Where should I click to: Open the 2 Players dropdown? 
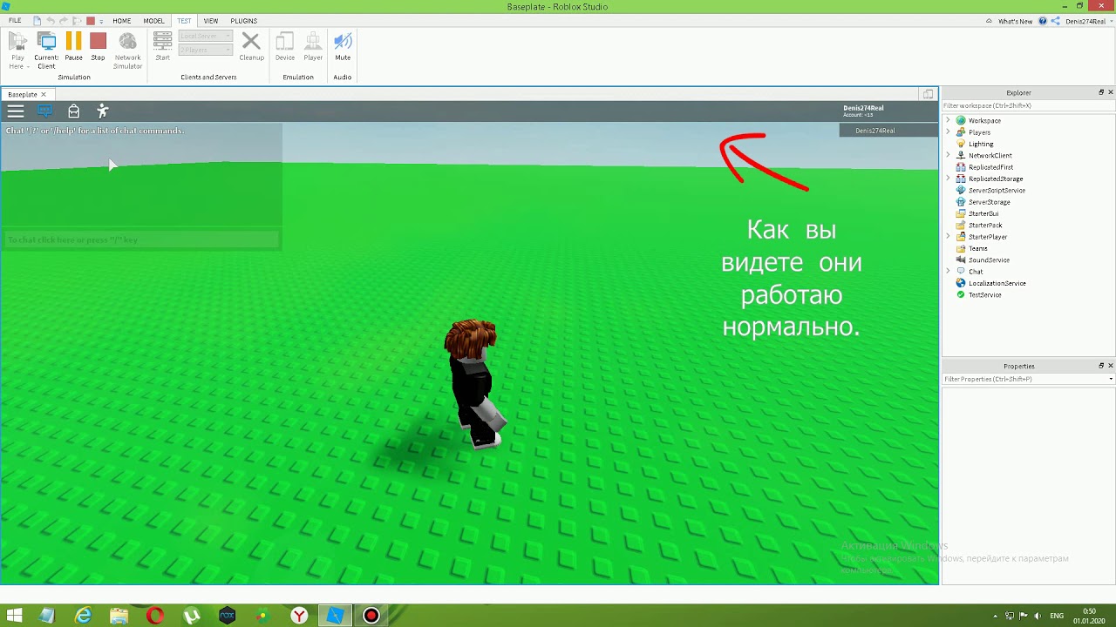click(x=206, y=50)
